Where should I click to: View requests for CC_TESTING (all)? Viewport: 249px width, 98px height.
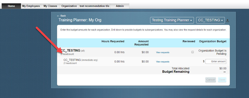[x=163, y=52]
